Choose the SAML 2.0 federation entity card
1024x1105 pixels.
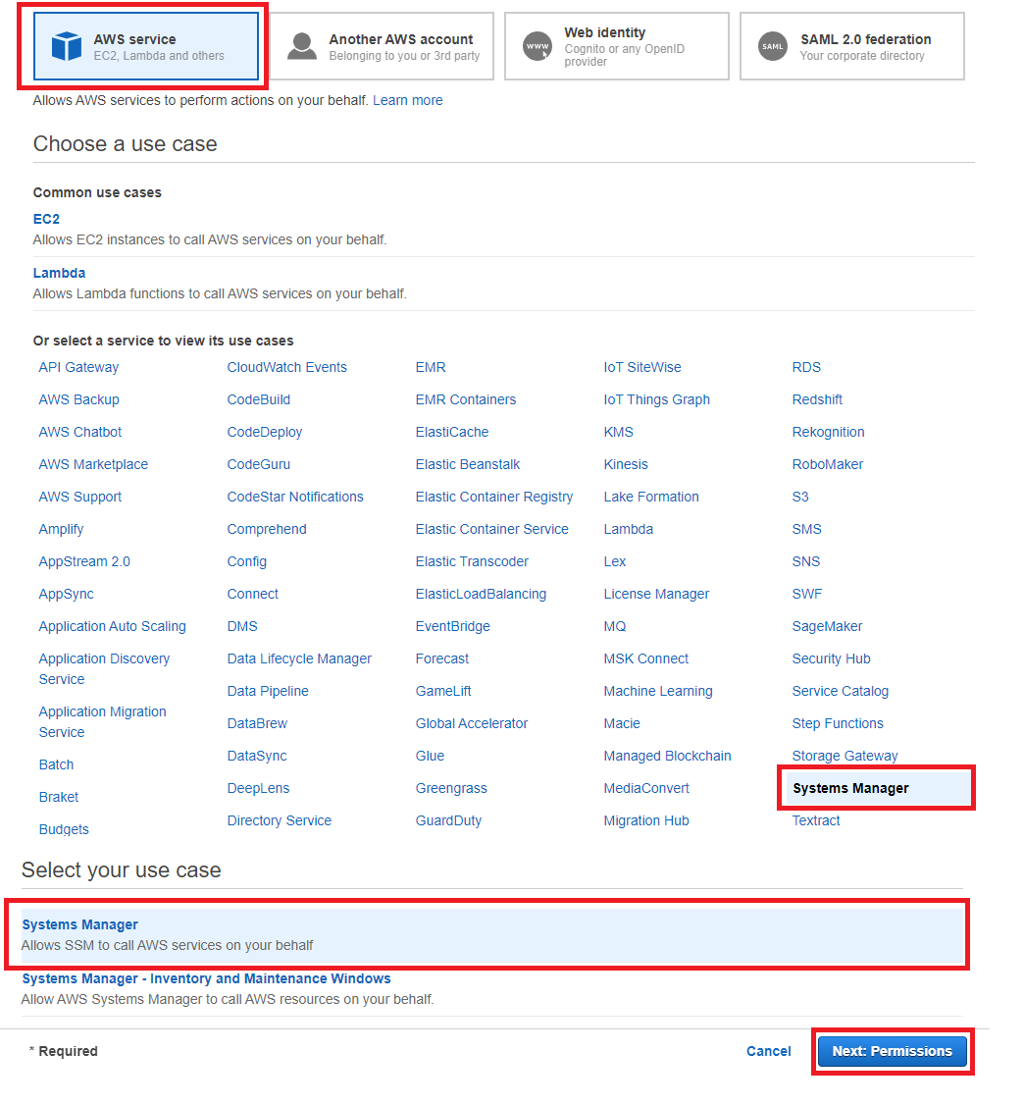click(x=852, y=46)
